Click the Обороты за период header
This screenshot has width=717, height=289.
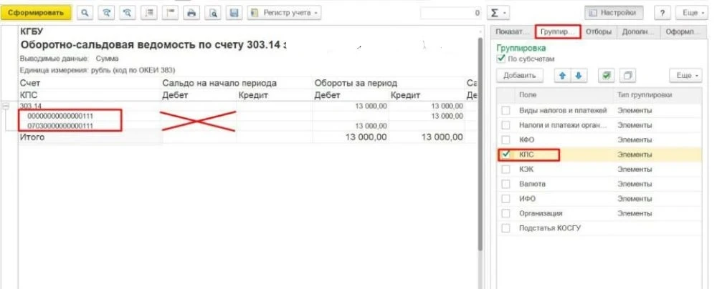point(356,83)
